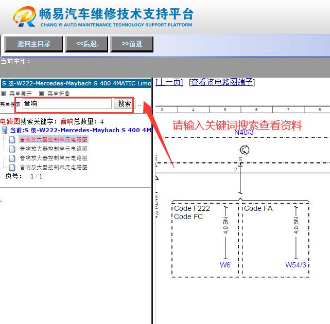Click the W54/3 ground point label
The width and height of the screenshot is (330, 324).
296,265
